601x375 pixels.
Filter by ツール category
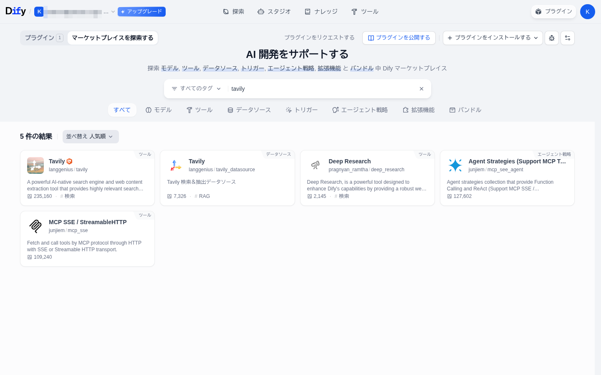[x=199, y=110]
